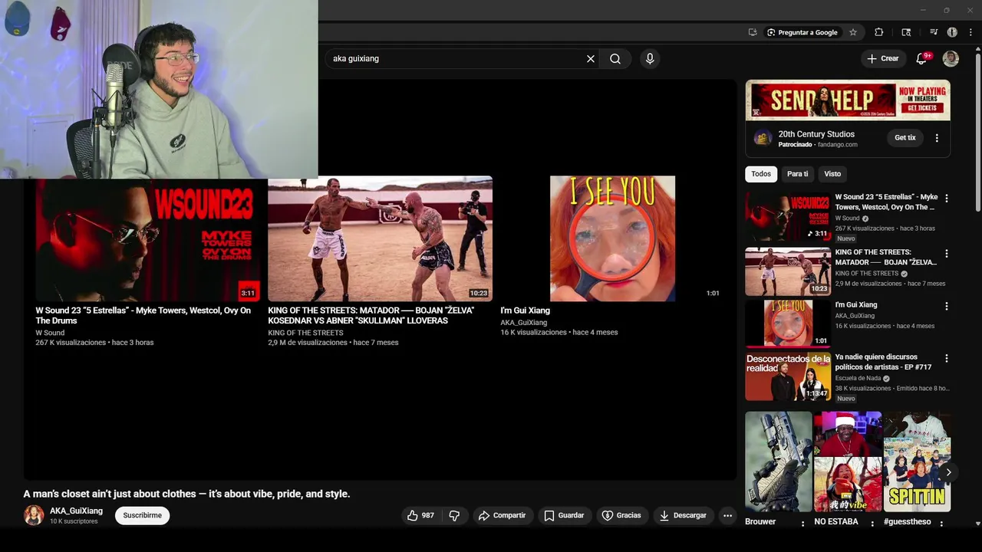Open the YouTube account avatar menu

click(x=951, y=58)
